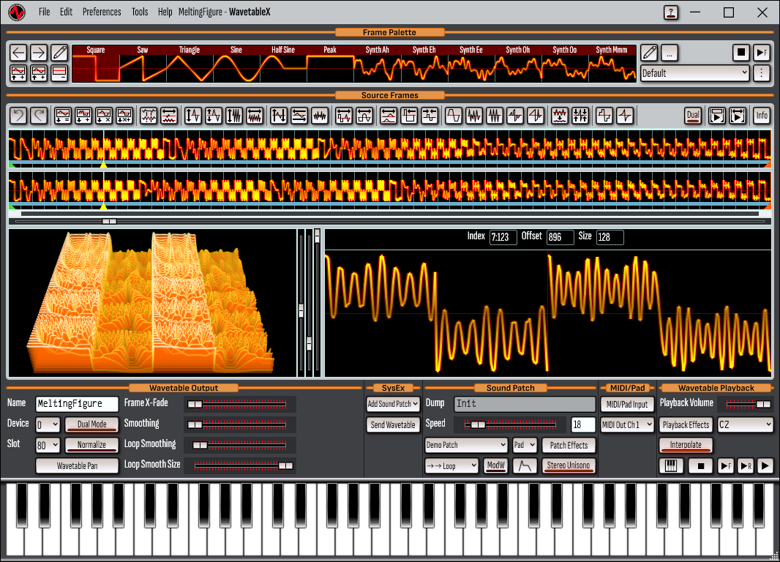
Task: Click the horizontal-arrow half-sine icon
Action: click(364, 116)
